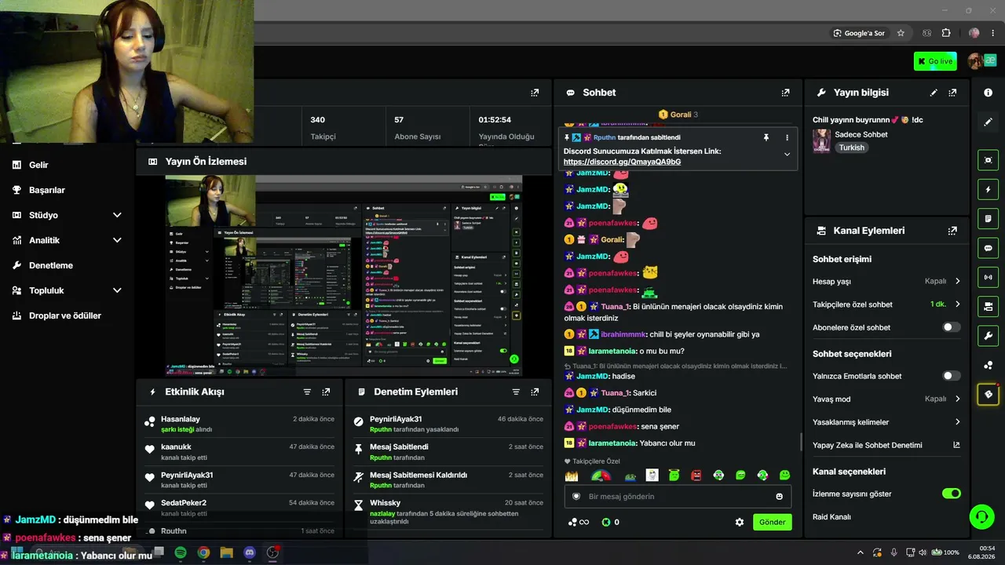Send the chat message with Gönder

(x=772, y=522)
